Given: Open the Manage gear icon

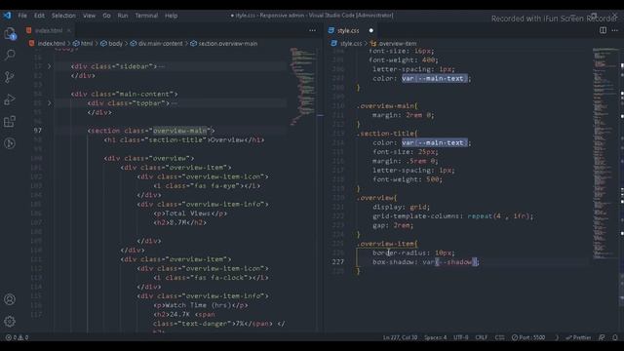Looking at the screenshot, I should (x=10, y=321).
